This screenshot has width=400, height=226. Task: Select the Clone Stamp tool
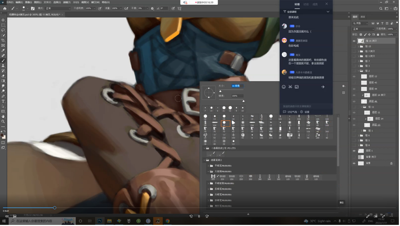tap(3, 66)
